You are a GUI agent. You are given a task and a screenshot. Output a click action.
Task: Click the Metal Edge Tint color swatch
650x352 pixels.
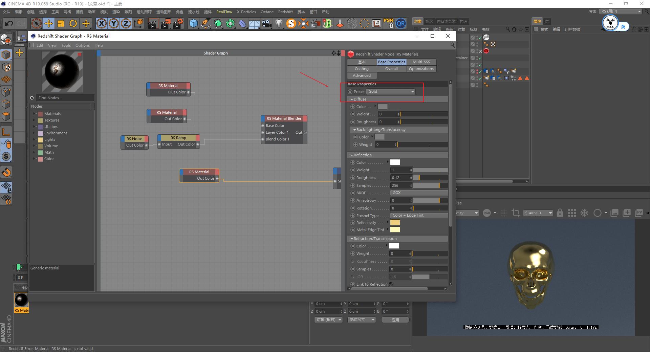click(x=395, y=230)
